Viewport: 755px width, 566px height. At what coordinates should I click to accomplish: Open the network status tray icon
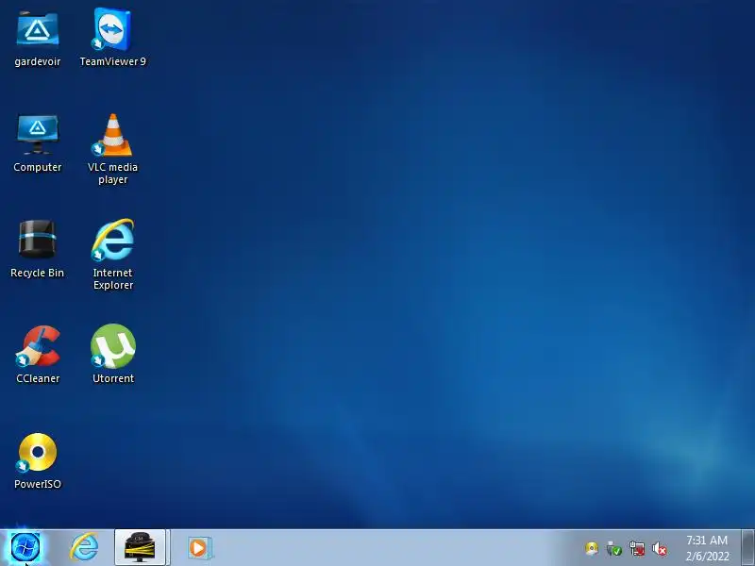click(x=636, y=549)
